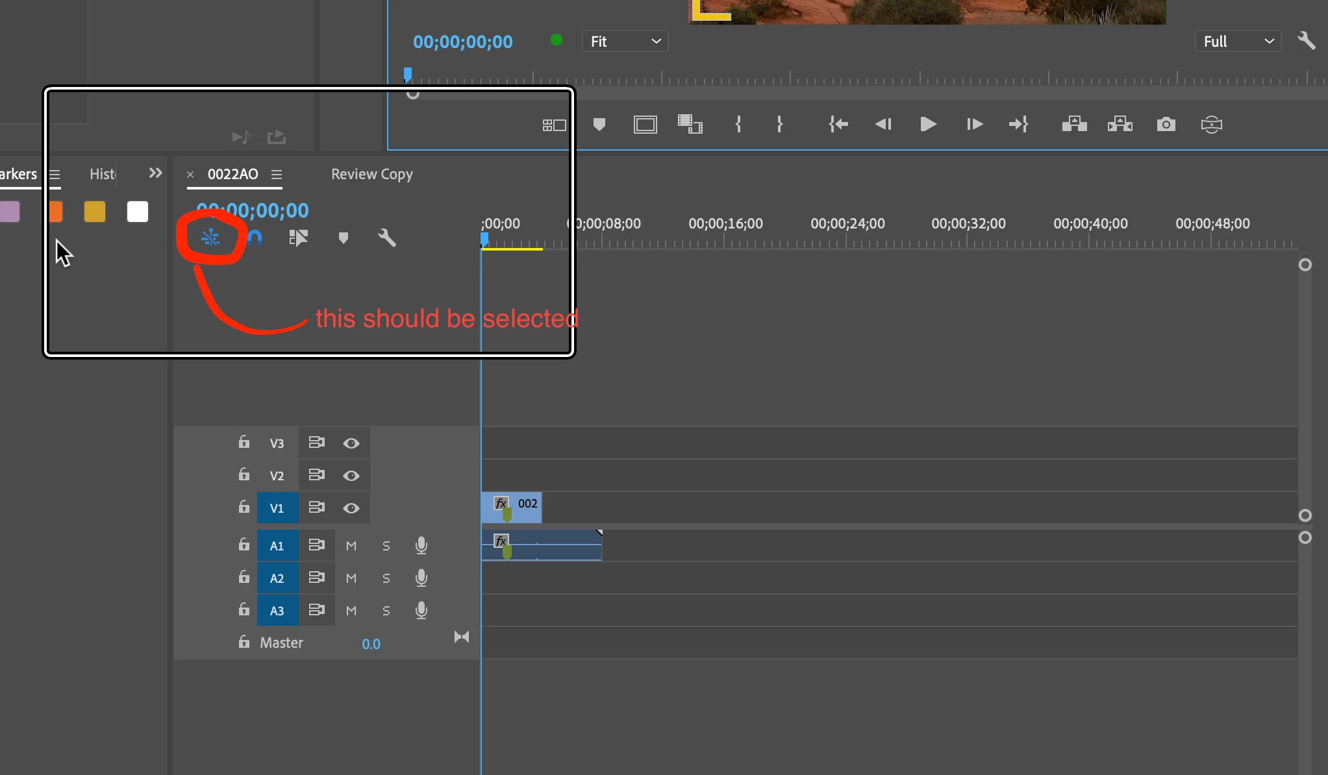Solo the A2 audio track
Viewport: 1328px width, 775px height.
point(386,578)
